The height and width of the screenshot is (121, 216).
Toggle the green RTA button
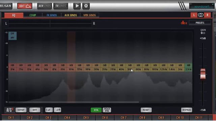pos(96,110)
